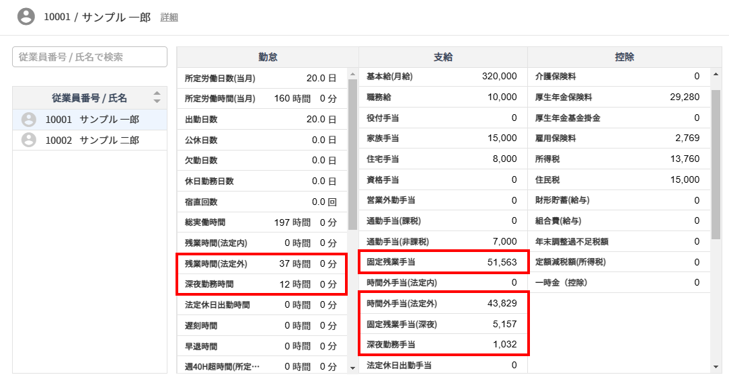
Task: Click the 組合費(給与) row
Action: coord(619,220)
